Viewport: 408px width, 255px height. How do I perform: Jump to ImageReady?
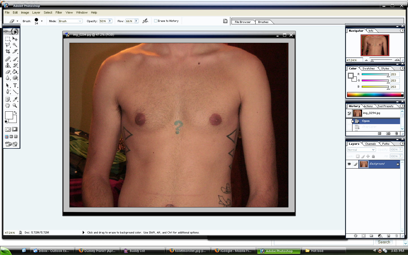11,144
